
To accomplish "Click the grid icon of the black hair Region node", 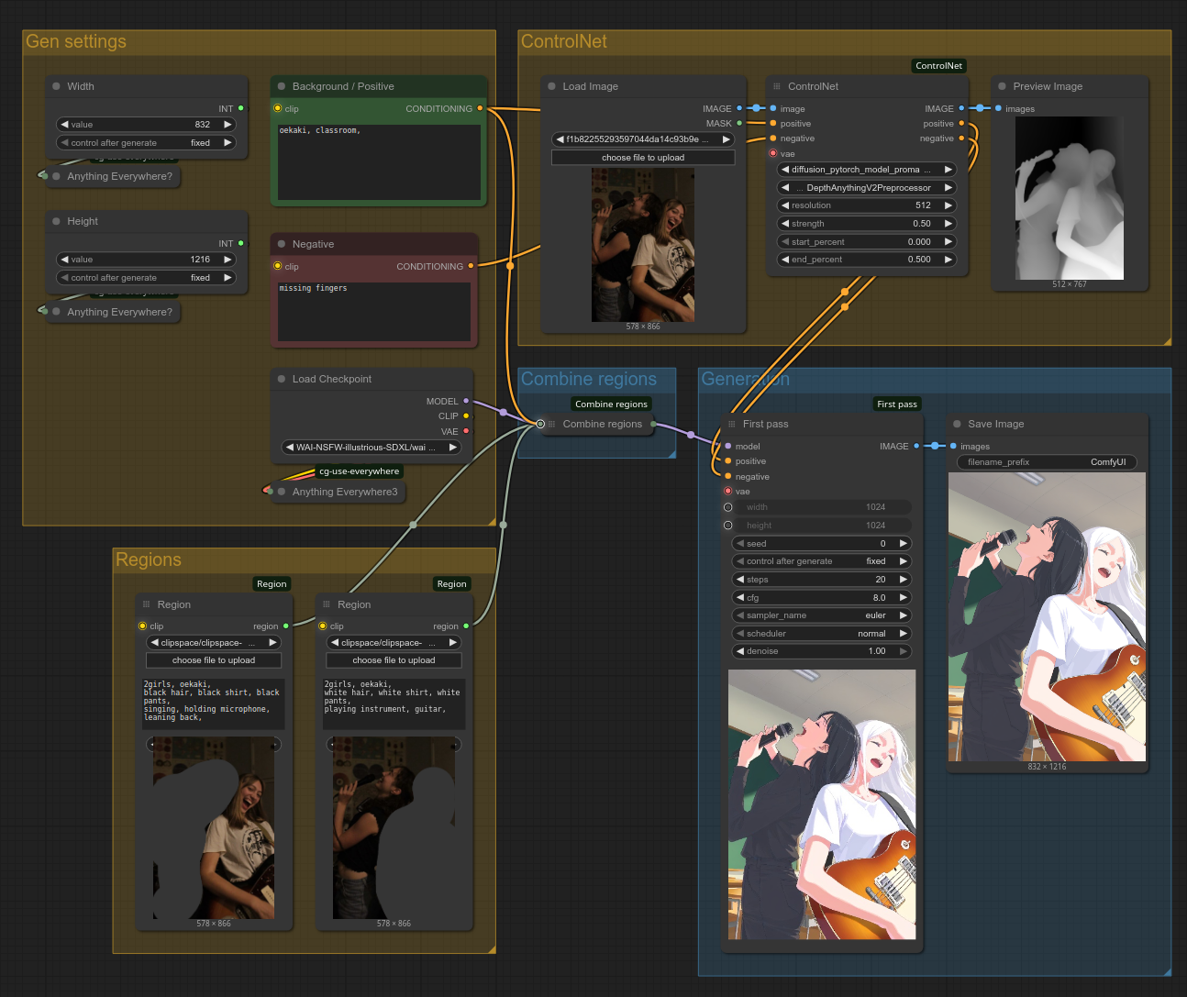I will 147,604.
